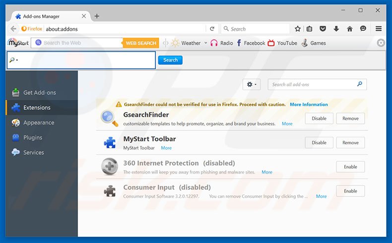Click the Consumer Input puzzle icon
The image size is (392, 243).
coord(110,191)
